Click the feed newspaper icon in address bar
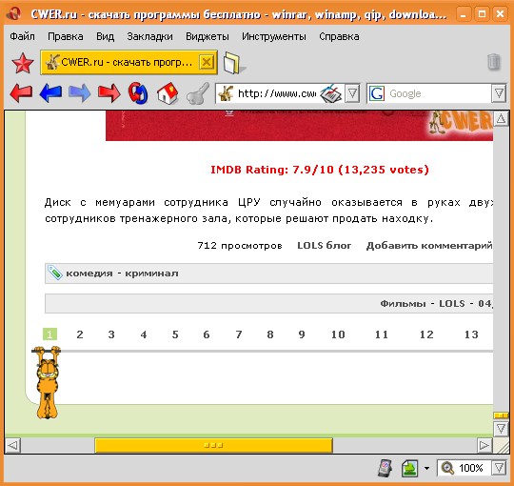514x486 pixels. point(330,93)
